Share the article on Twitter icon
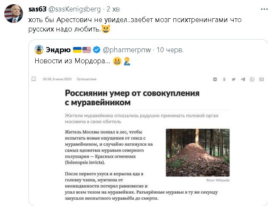 click(233, 79)
